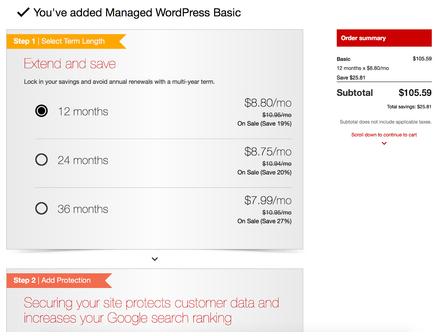Click the Step 2 Add Protection banner

59,280
